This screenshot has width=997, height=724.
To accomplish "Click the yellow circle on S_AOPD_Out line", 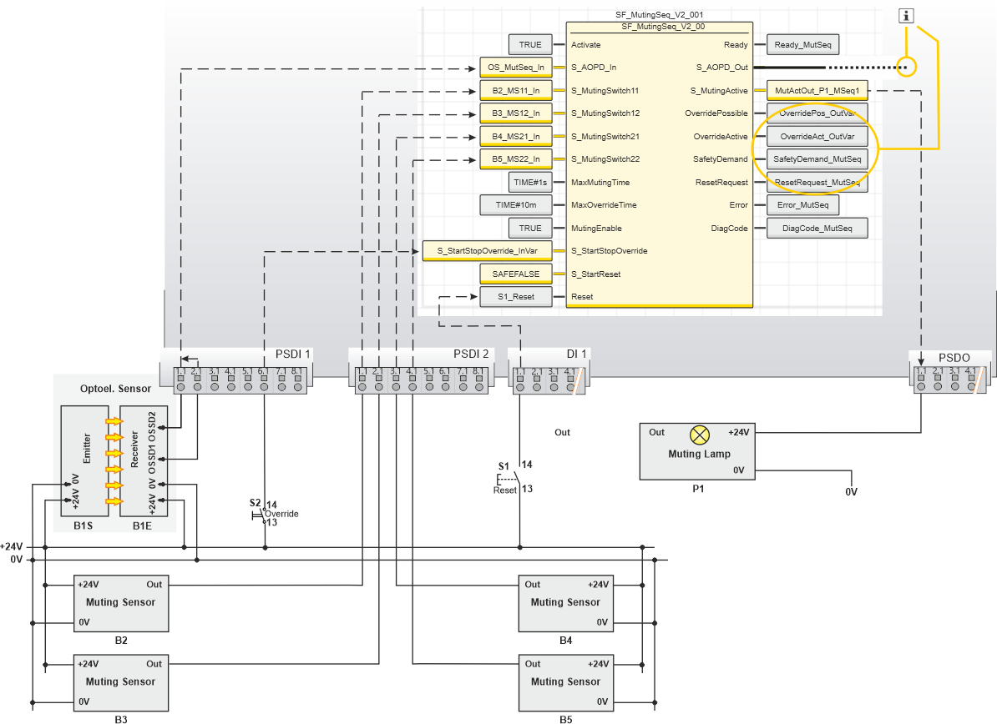I will pyautogui.click(x=904, y=68).
